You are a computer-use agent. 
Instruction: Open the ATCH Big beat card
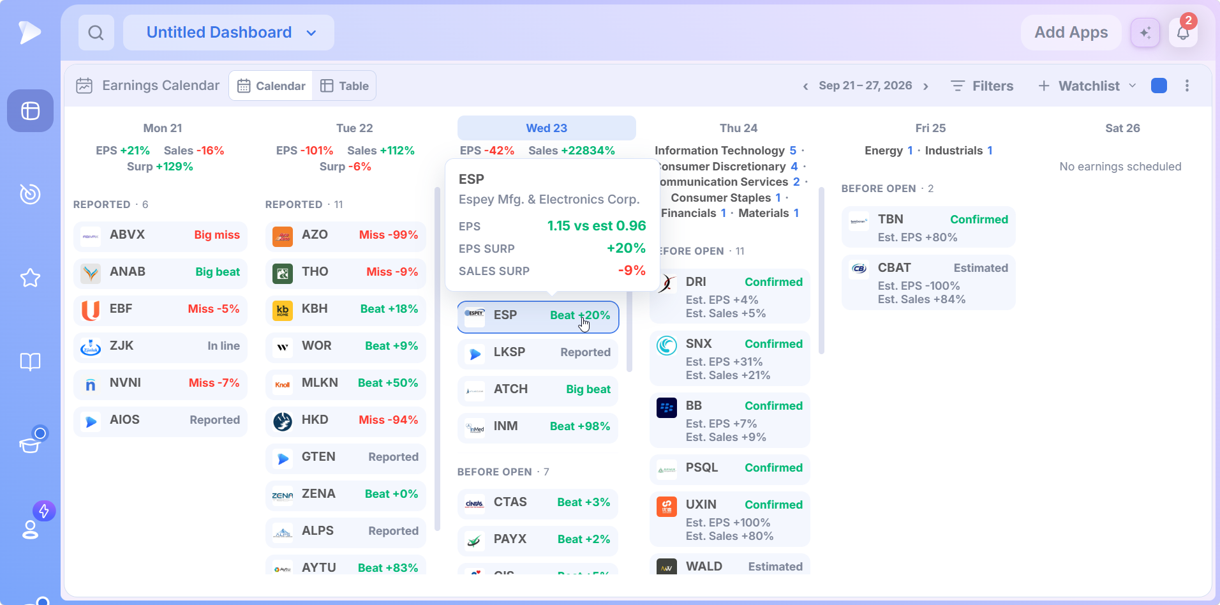click(x=538, y=391)
